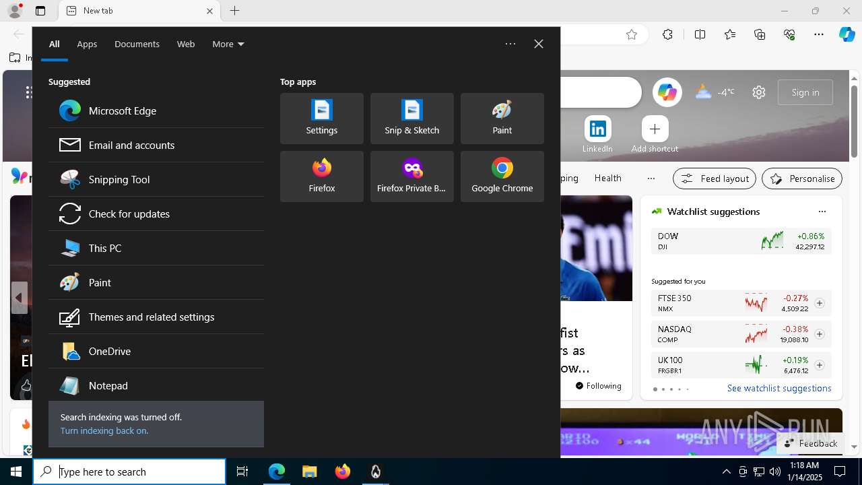Add FTSE 350 to watchlist

point(820,303)
